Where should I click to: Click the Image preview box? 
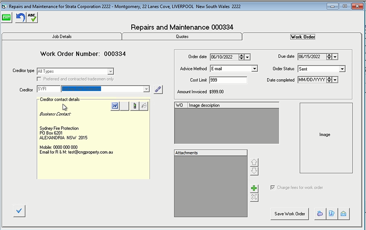(x=326, y=138)
